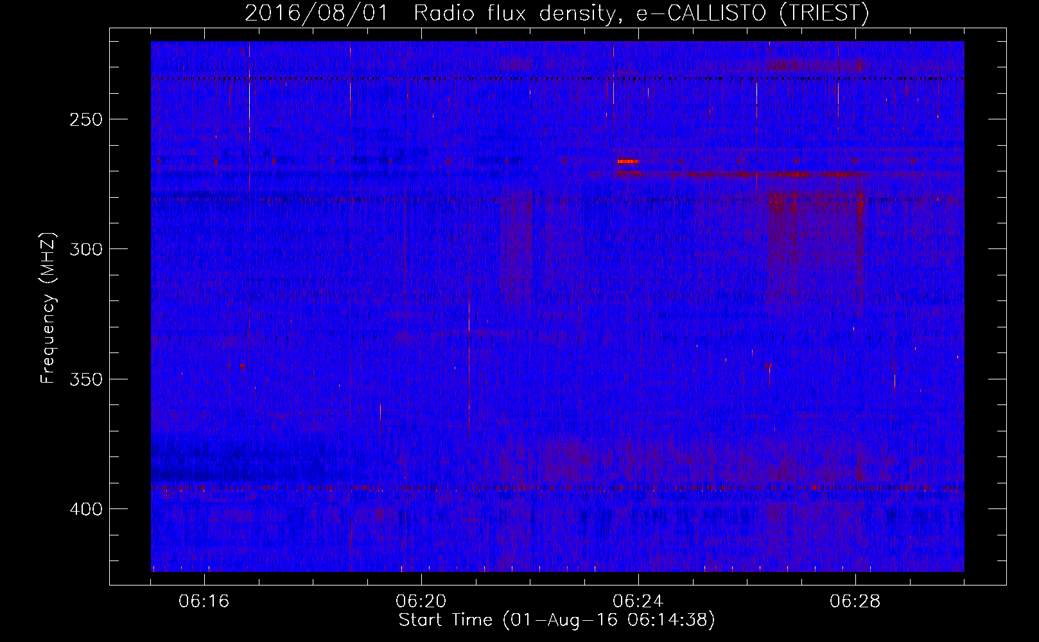
Task: Click the bright red burst near 06:24 at 265 MHz
Action: (x=627, y=161)
